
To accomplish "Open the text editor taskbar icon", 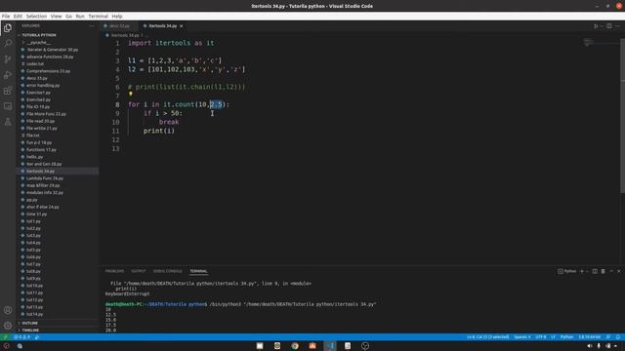I will [x=348, y=346].
